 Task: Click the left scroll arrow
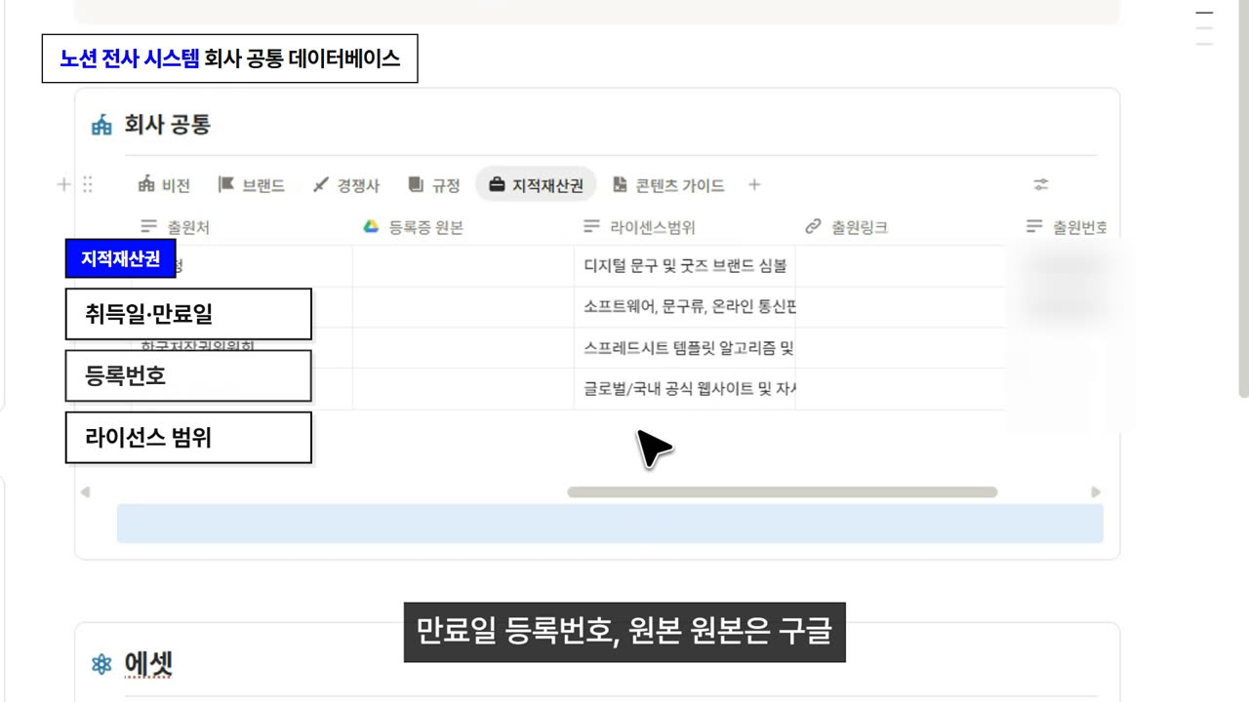coord(85,492)
